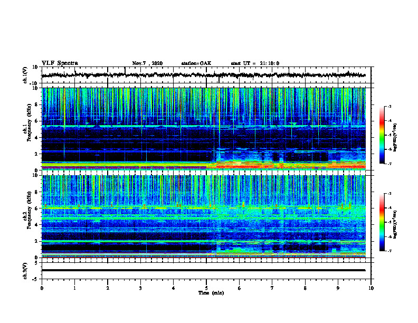Click the 'start UT = 21:10:0' label
The image size is (418, 323).
coord(255,63)
